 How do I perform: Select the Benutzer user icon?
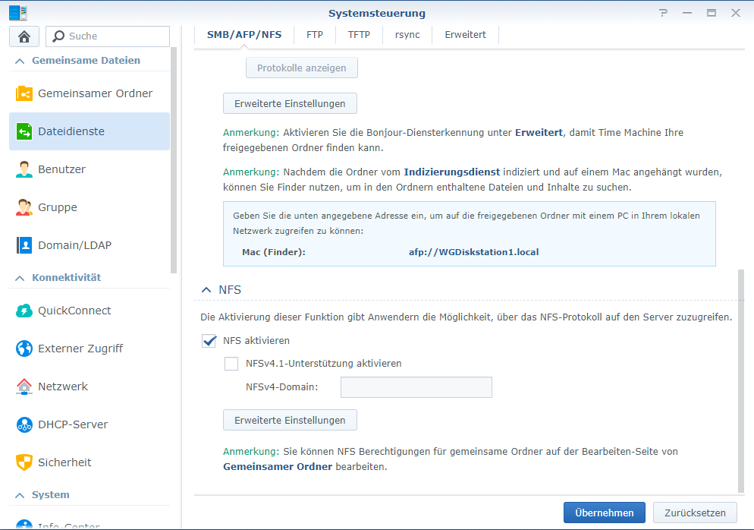[24, 169]
